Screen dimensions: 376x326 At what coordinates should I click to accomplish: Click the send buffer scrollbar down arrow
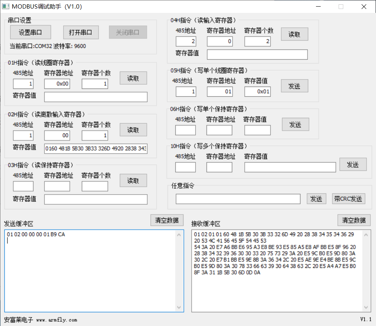tap(179, 307)
